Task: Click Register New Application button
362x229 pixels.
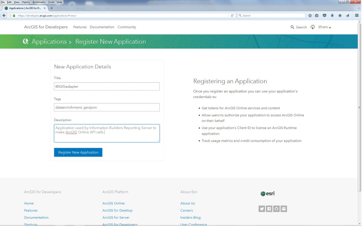Action: pos(78,152)
